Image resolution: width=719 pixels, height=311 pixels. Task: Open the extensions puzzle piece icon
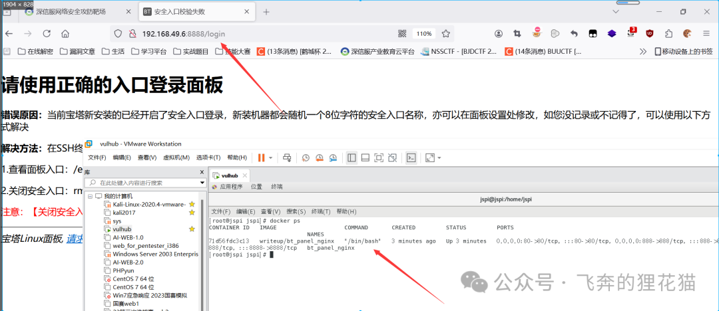668,33
